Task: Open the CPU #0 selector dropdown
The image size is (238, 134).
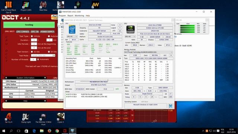Action: (72, 36)
